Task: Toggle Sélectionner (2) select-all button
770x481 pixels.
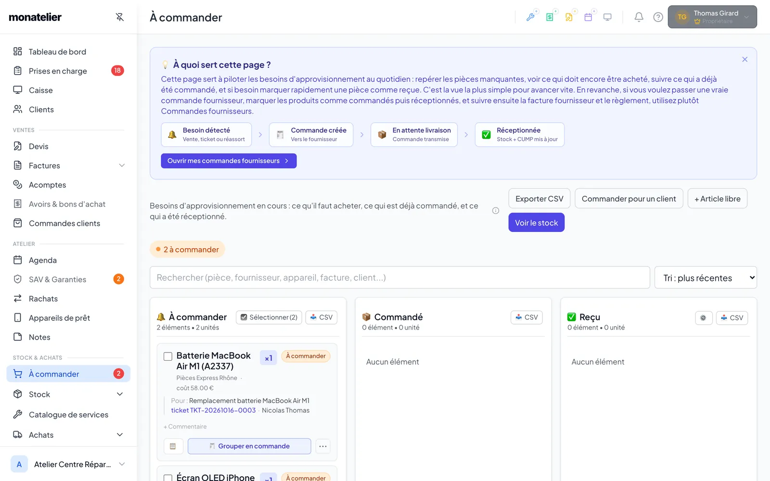Action: point(269,317)
